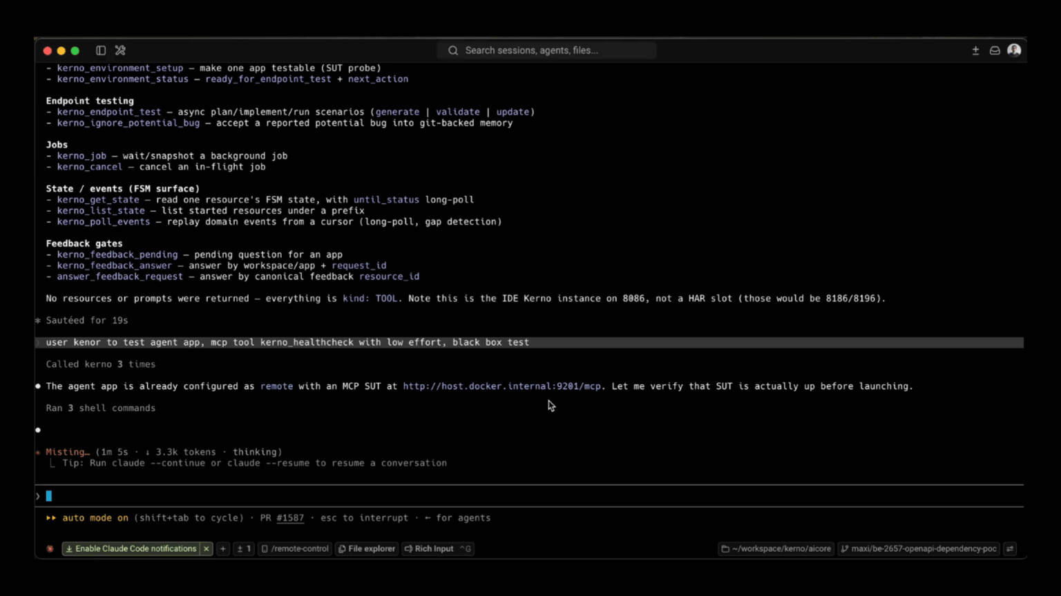Open Rich Input
This screenshot has width=1061, height=596.
click(x=429, y=549)
